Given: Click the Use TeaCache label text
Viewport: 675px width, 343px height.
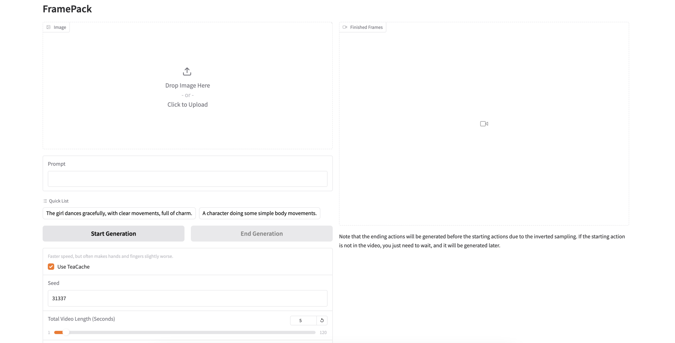Looking at the screenshot, I should tap(73, 267).
